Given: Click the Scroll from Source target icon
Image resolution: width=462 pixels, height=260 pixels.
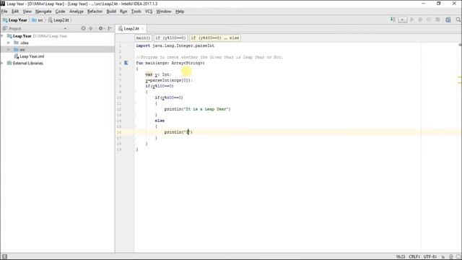Looking at the screenshot, I should (84, 28).
